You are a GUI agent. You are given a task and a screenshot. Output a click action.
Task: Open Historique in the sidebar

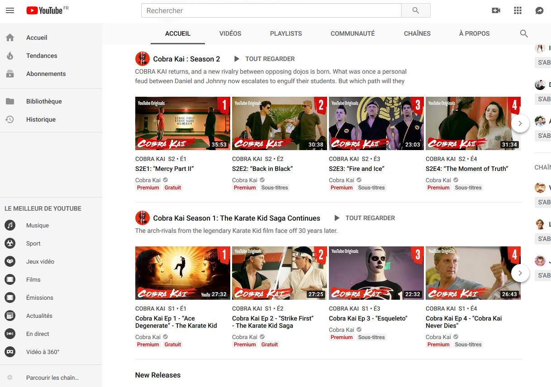[x=51, y=119]
